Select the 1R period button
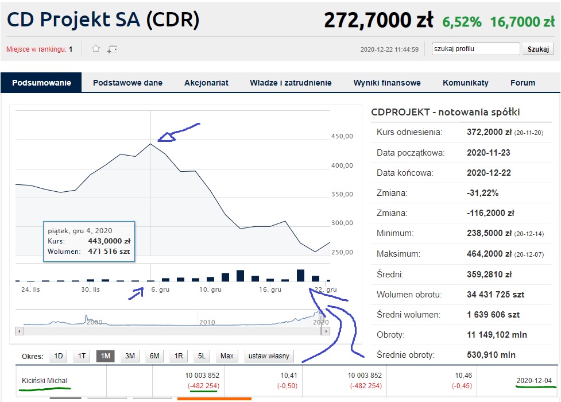Screen dimensions: 561x402 179,356
